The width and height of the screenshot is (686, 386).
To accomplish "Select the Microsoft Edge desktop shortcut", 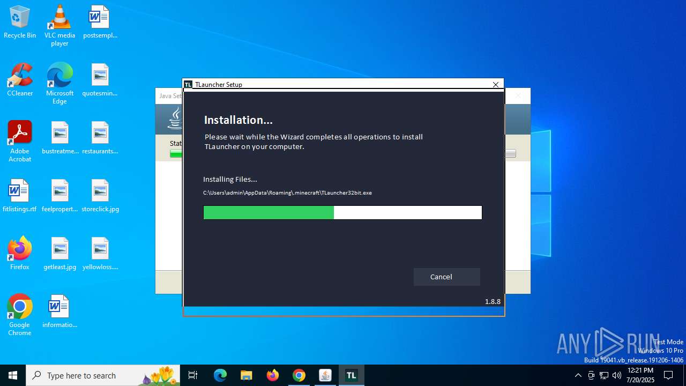I will tap(59, 84).
